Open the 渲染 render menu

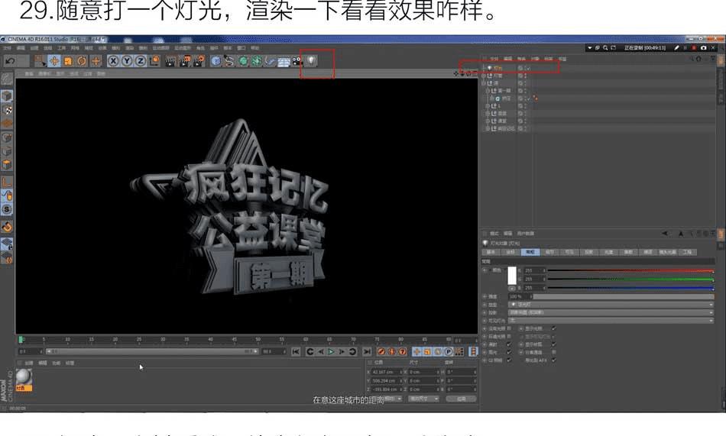point(130,48)
